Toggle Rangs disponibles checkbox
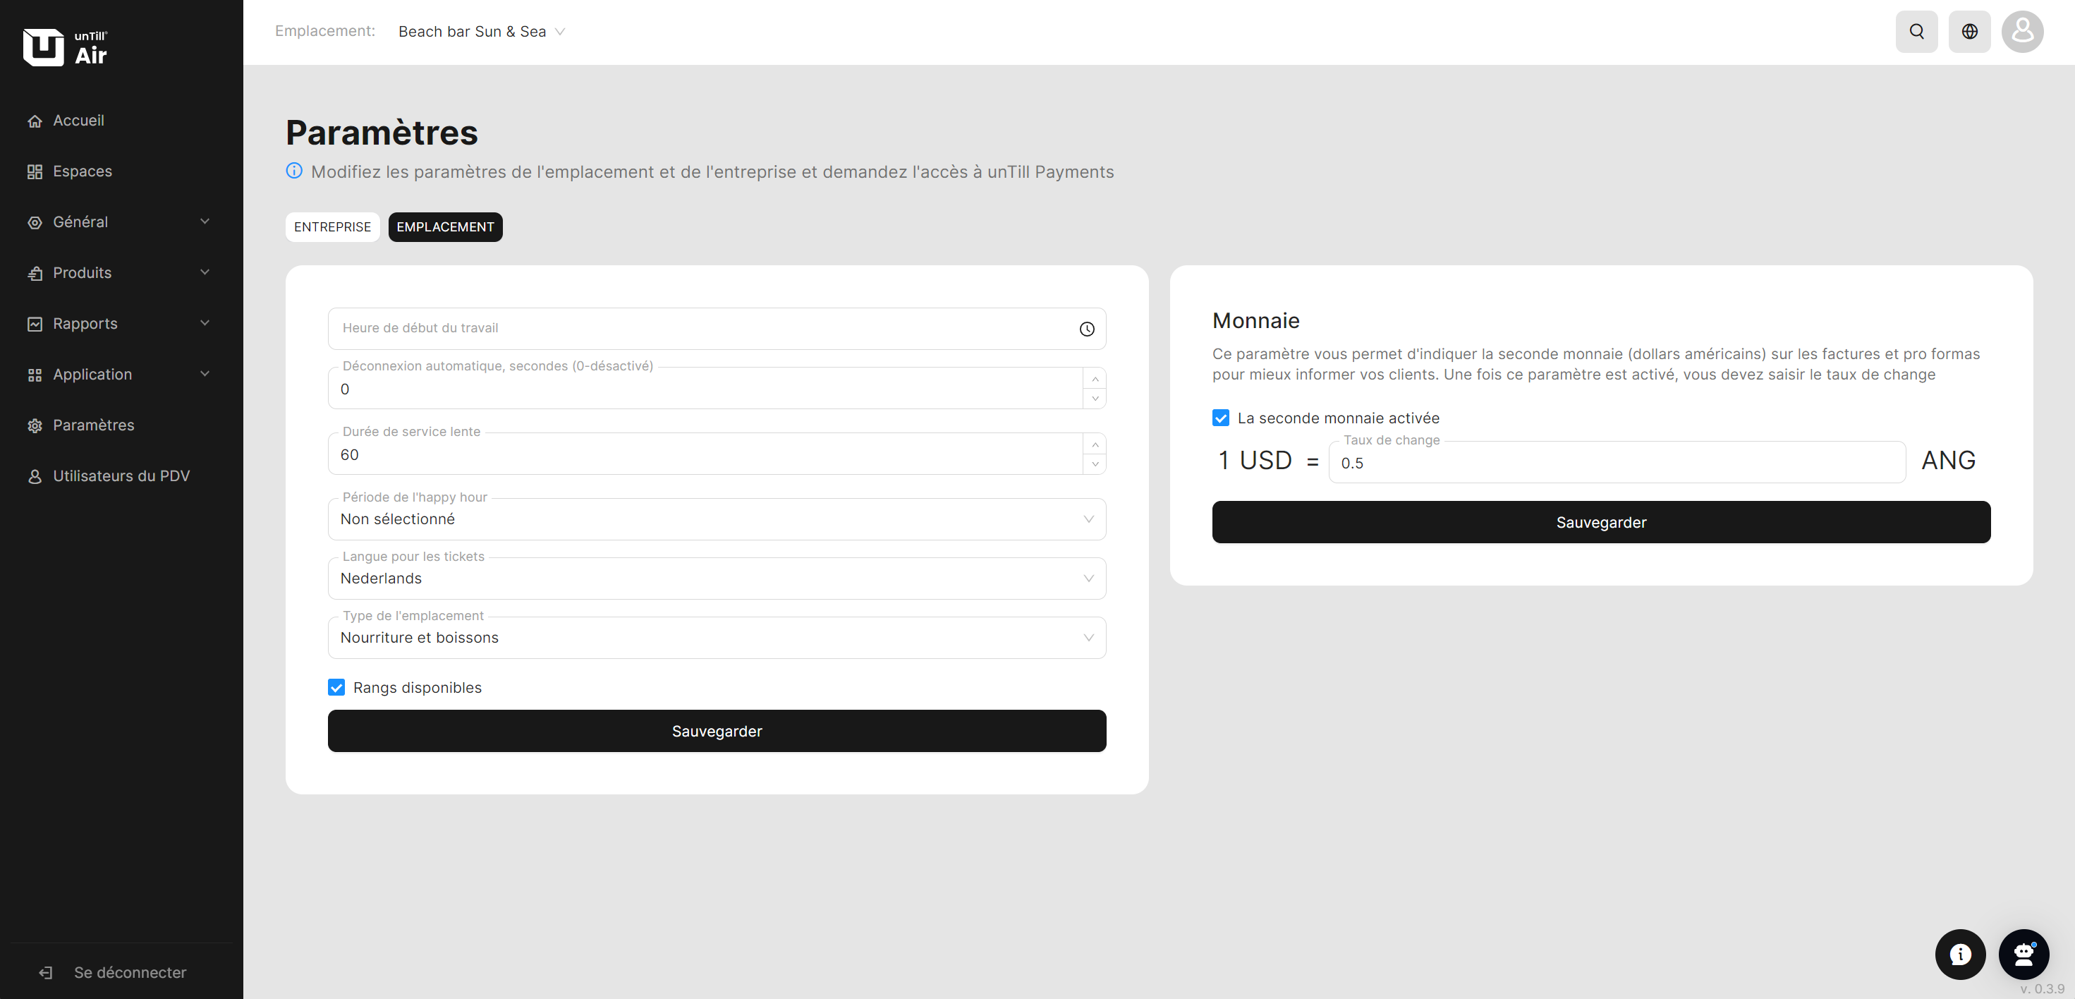 336,687
